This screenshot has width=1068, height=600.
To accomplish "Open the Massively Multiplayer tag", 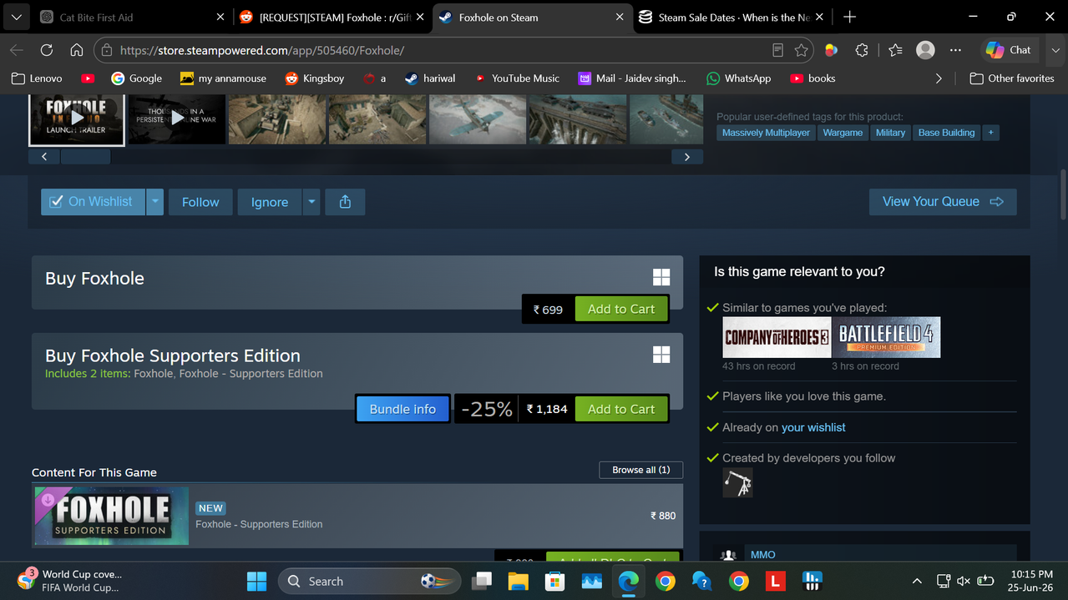I will [766, 133].
